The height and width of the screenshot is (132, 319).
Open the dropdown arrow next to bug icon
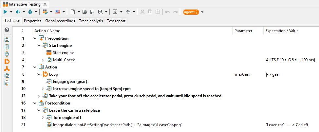coord(36,12)
